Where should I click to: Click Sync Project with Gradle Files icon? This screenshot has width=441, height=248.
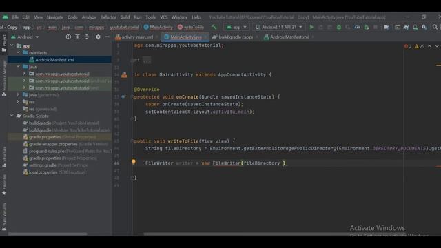[406, 27]
